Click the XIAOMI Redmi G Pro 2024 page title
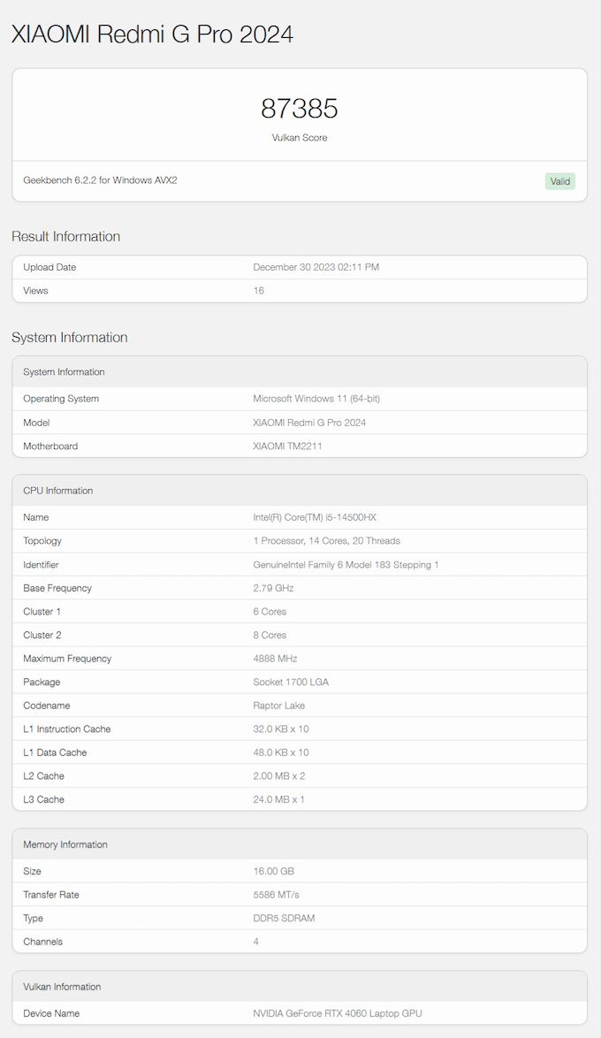The width and height of the screenshot is (601, 1038). 152,34
